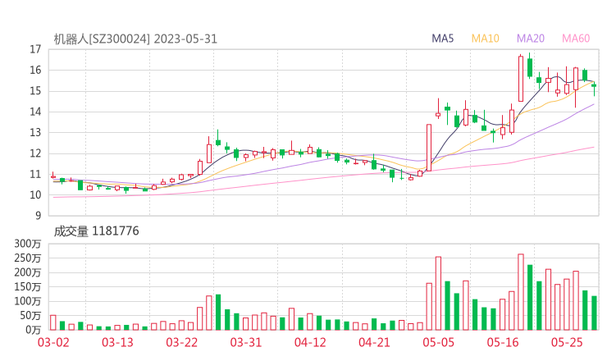This screenshot has height=361, width=607.
Task: Click the 03-22 date axis label
Action: (181, 342)
